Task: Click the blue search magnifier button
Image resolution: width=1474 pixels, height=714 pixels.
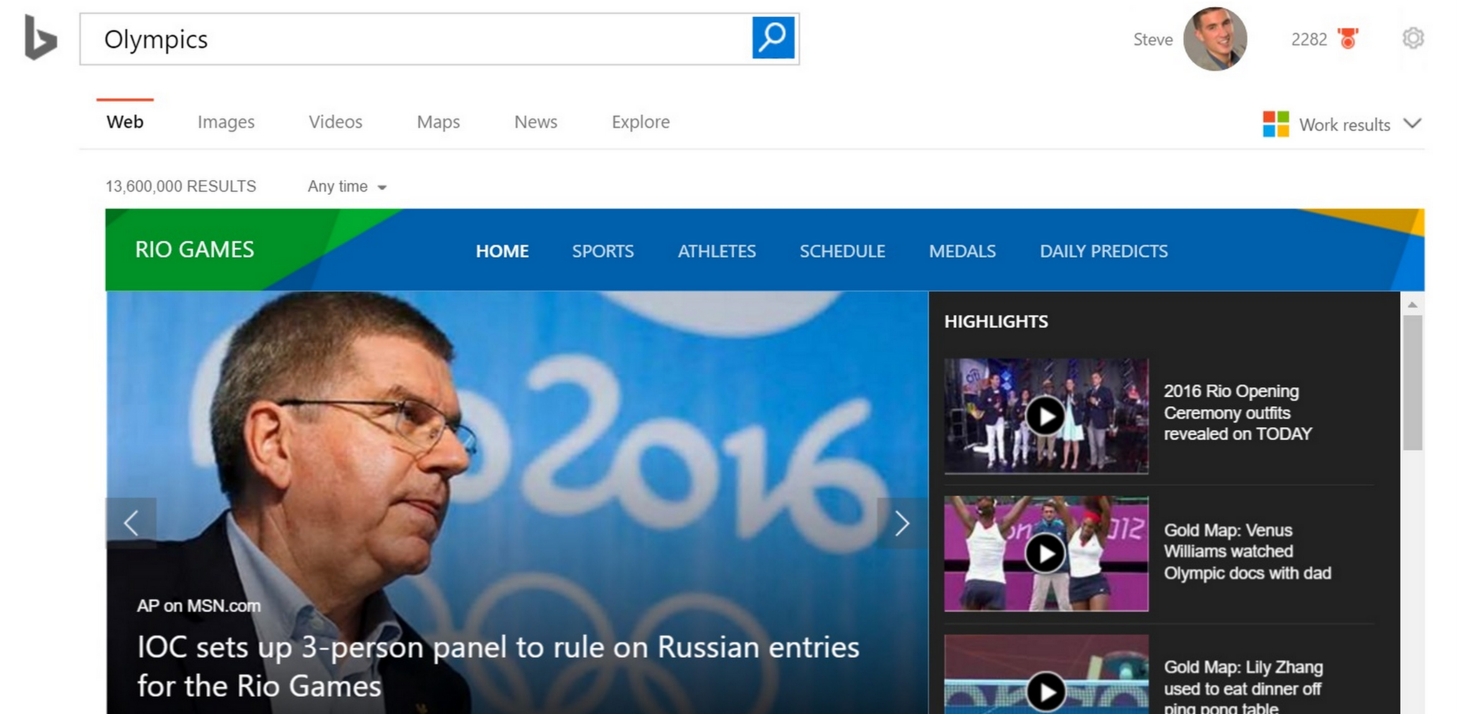Action: point(773,38)
